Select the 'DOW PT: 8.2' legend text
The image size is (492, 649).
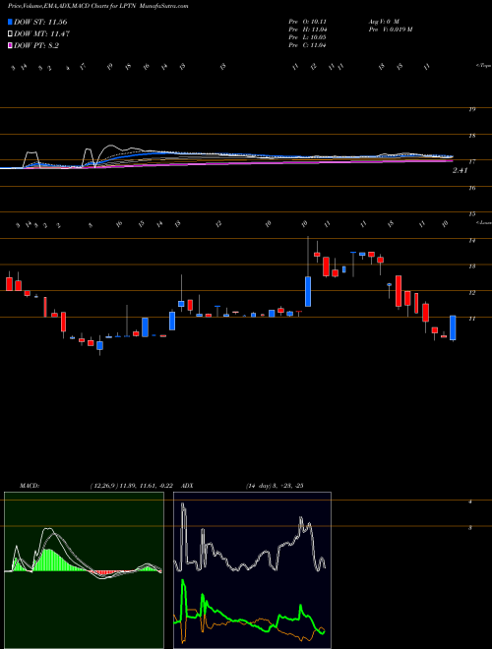pyautogui.click(x=36, y=45)
